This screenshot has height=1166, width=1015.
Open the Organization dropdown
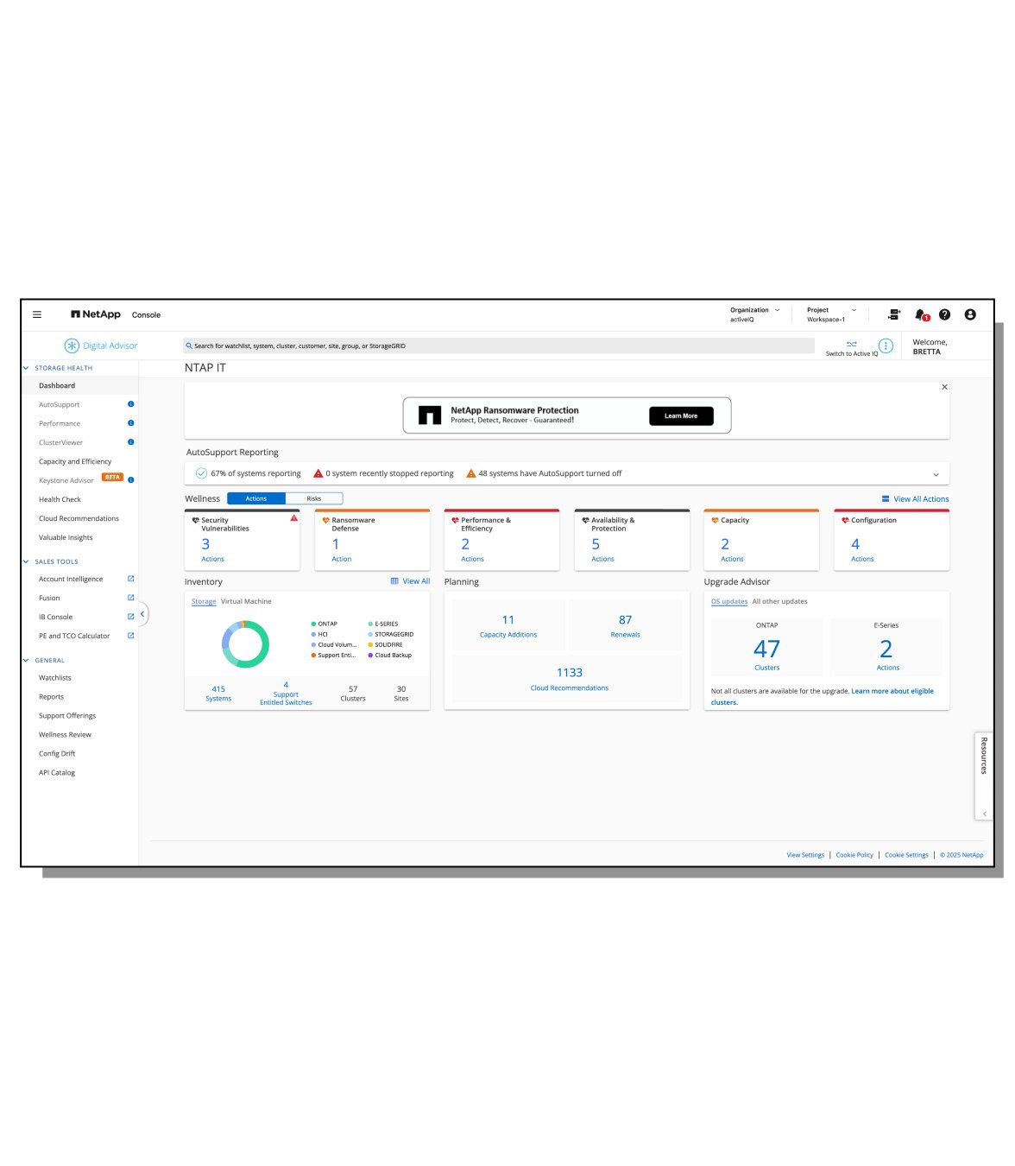(755, 314)
